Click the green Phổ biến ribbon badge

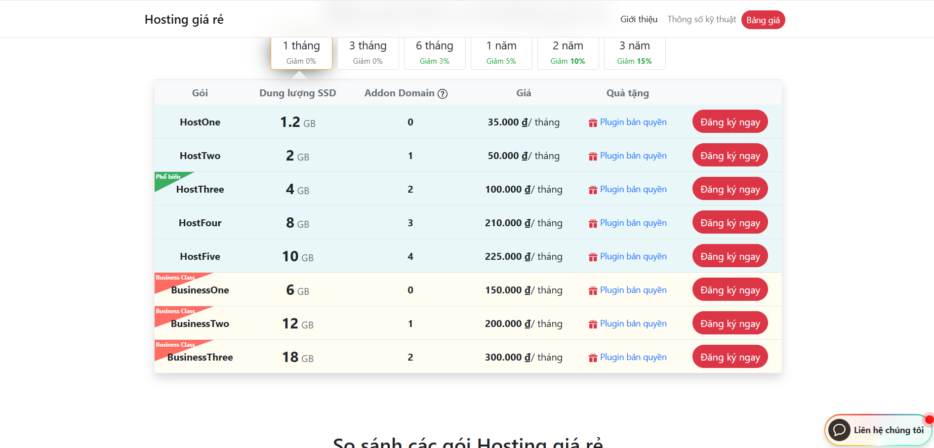click(168, 178)
